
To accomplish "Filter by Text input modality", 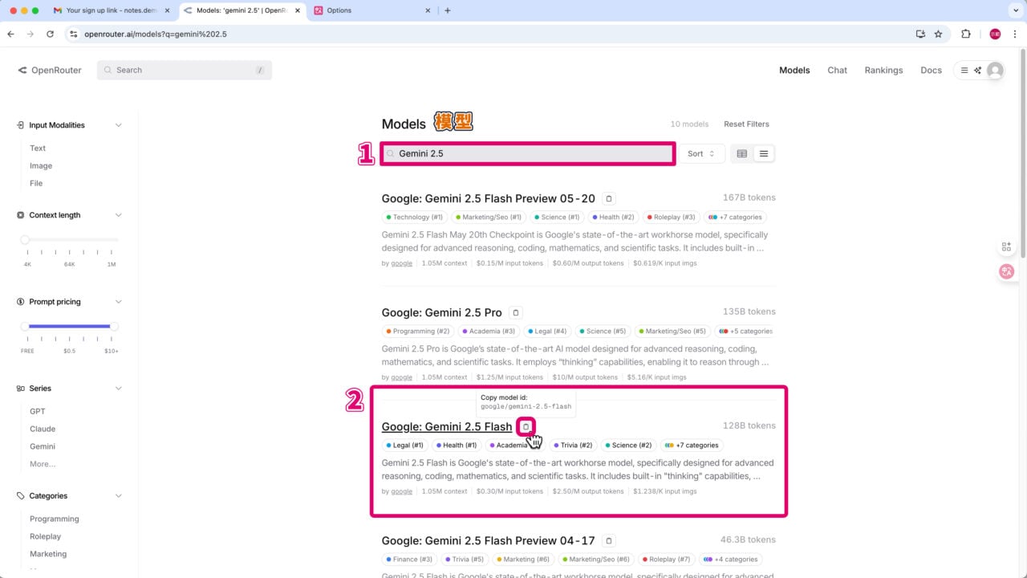I will click(x=38, y=148).
